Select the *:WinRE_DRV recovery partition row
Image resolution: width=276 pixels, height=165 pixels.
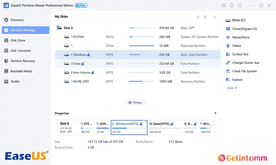138,81
